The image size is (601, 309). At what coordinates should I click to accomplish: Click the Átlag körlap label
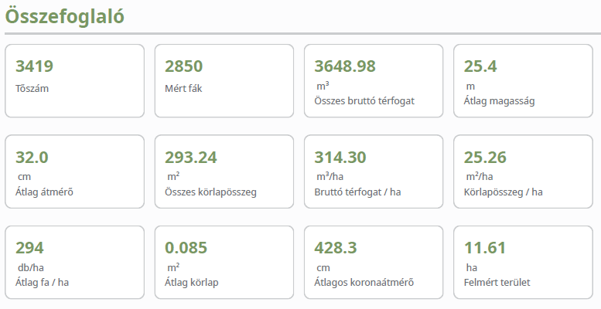(x=192, y=283)
